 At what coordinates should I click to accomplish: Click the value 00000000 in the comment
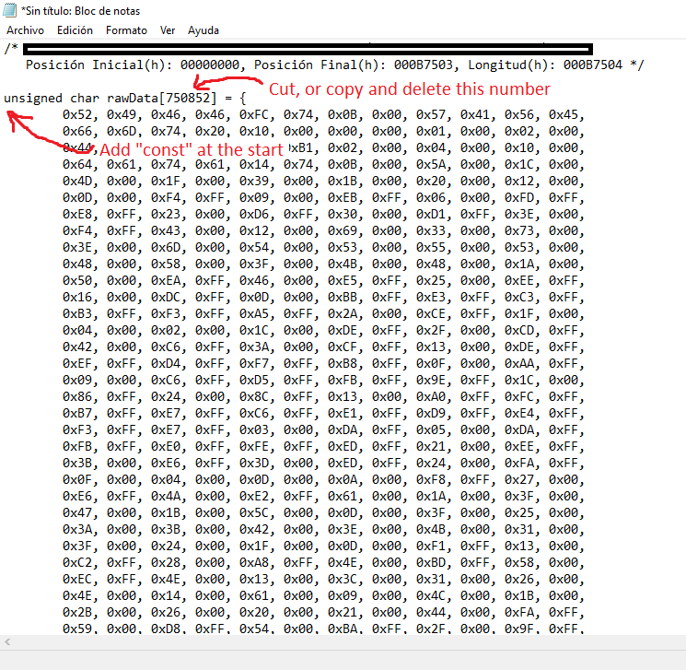210,65
